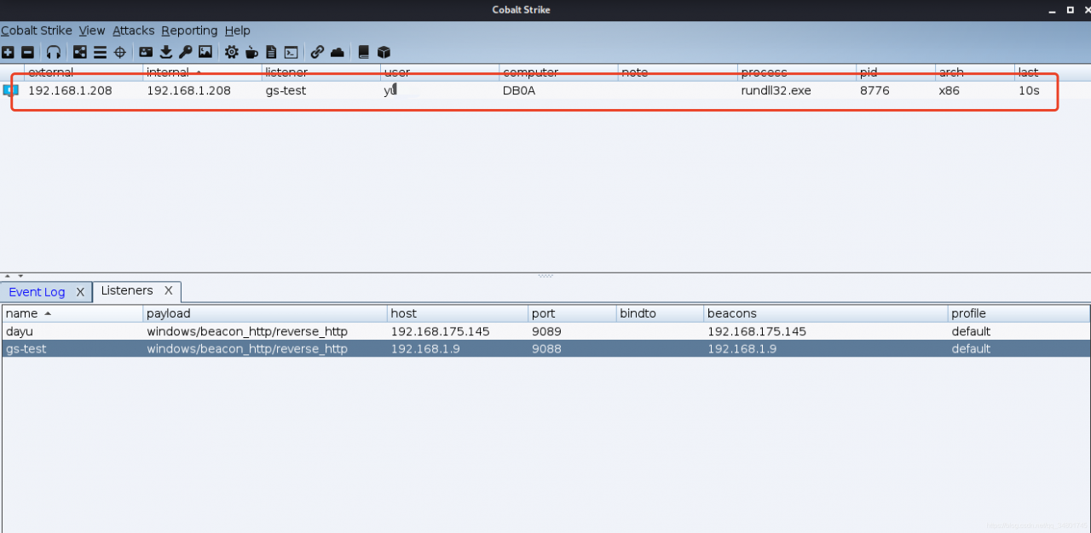Open the Attacks menu
This screenshot has height=533, width=1091.
[x=134, y=31]
